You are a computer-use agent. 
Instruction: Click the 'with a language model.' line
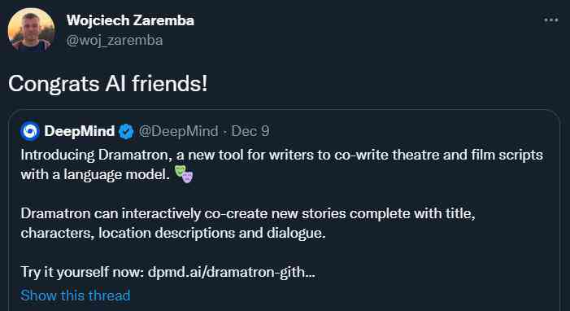(95, 174)
